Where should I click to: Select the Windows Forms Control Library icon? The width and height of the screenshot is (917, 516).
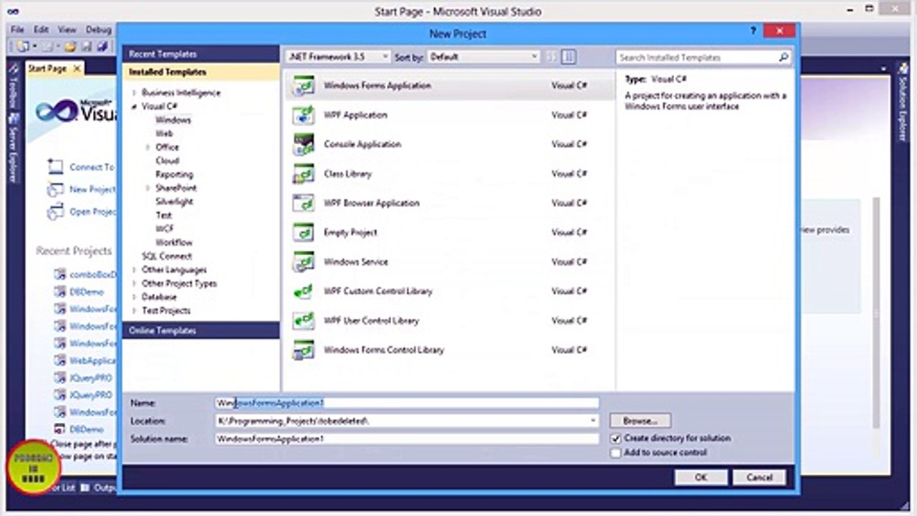pos(304,350)
